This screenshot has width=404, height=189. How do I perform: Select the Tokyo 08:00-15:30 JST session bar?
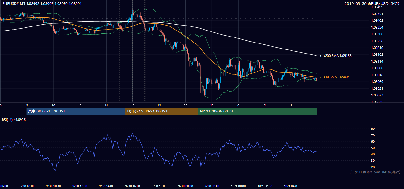point(76,111)
